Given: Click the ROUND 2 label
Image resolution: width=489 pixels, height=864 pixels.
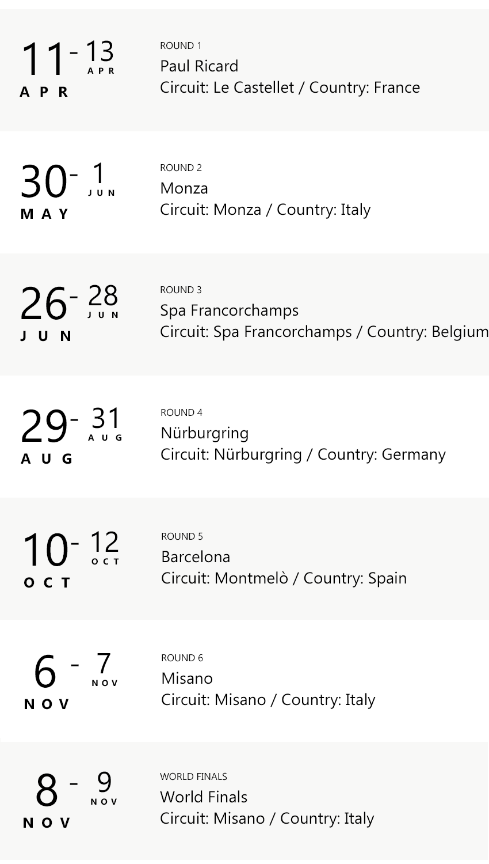Looking at the screenshot, I should 181,168.
